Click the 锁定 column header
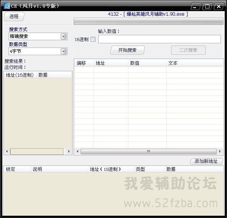Image resolution: width=227 pixels, height=218 pixels. [x=17, y=169]
